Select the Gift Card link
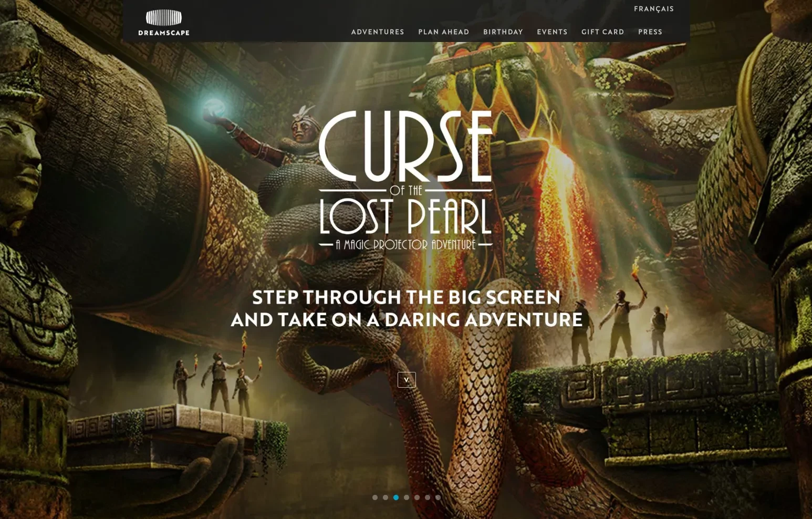The height and width of the screenshot is (519, 812). point(603,32)
